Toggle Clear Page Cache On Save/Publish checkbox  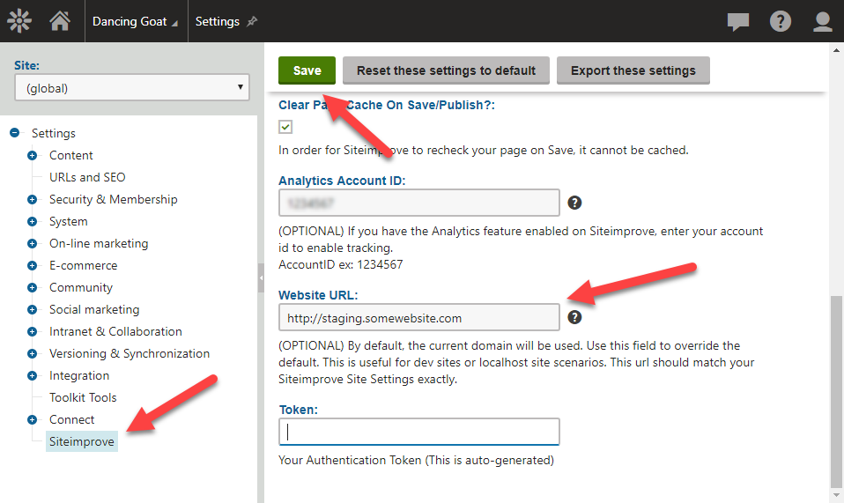(x=285, y=127)
